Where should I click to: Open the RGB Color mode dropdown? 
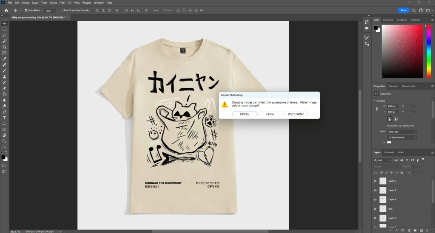point(402,132)
